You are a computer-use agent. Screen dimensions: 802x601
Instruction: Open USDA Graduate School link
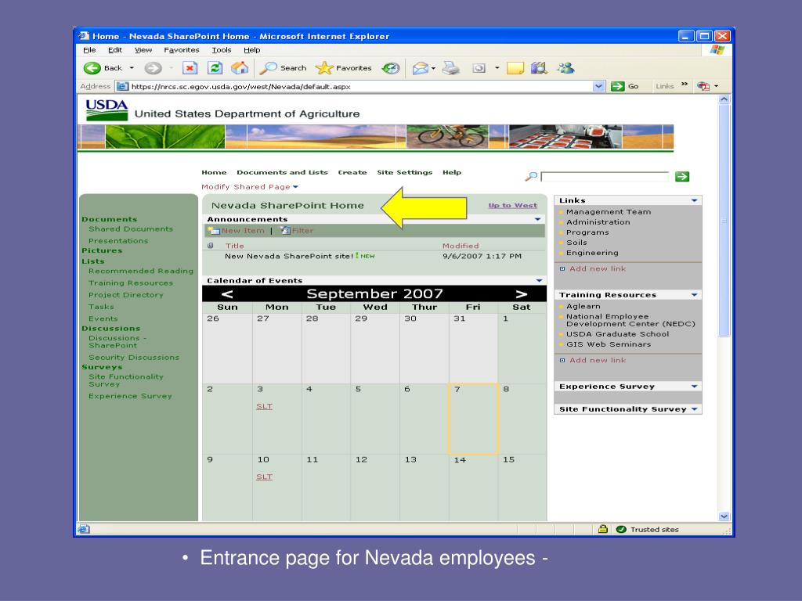[617, 334]
